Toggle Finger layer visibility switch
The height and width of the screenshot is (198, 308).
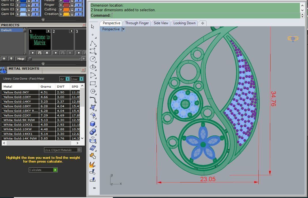(x=78, y=5)
